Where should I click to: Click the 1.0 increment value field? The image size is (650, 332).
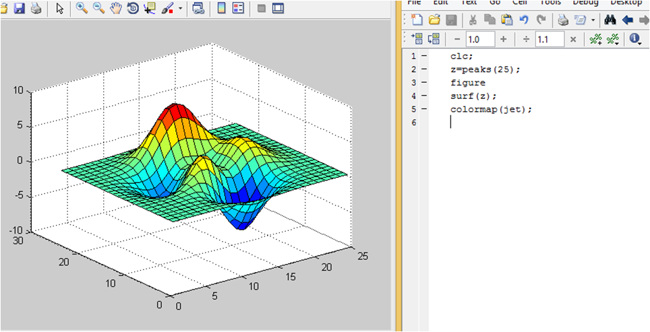(x=480, y=39)
